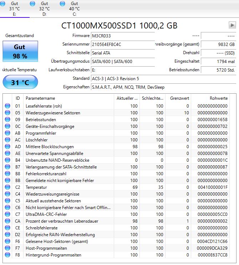Click the status orb of Host-Programmseiten row F7

pos(7,248)
